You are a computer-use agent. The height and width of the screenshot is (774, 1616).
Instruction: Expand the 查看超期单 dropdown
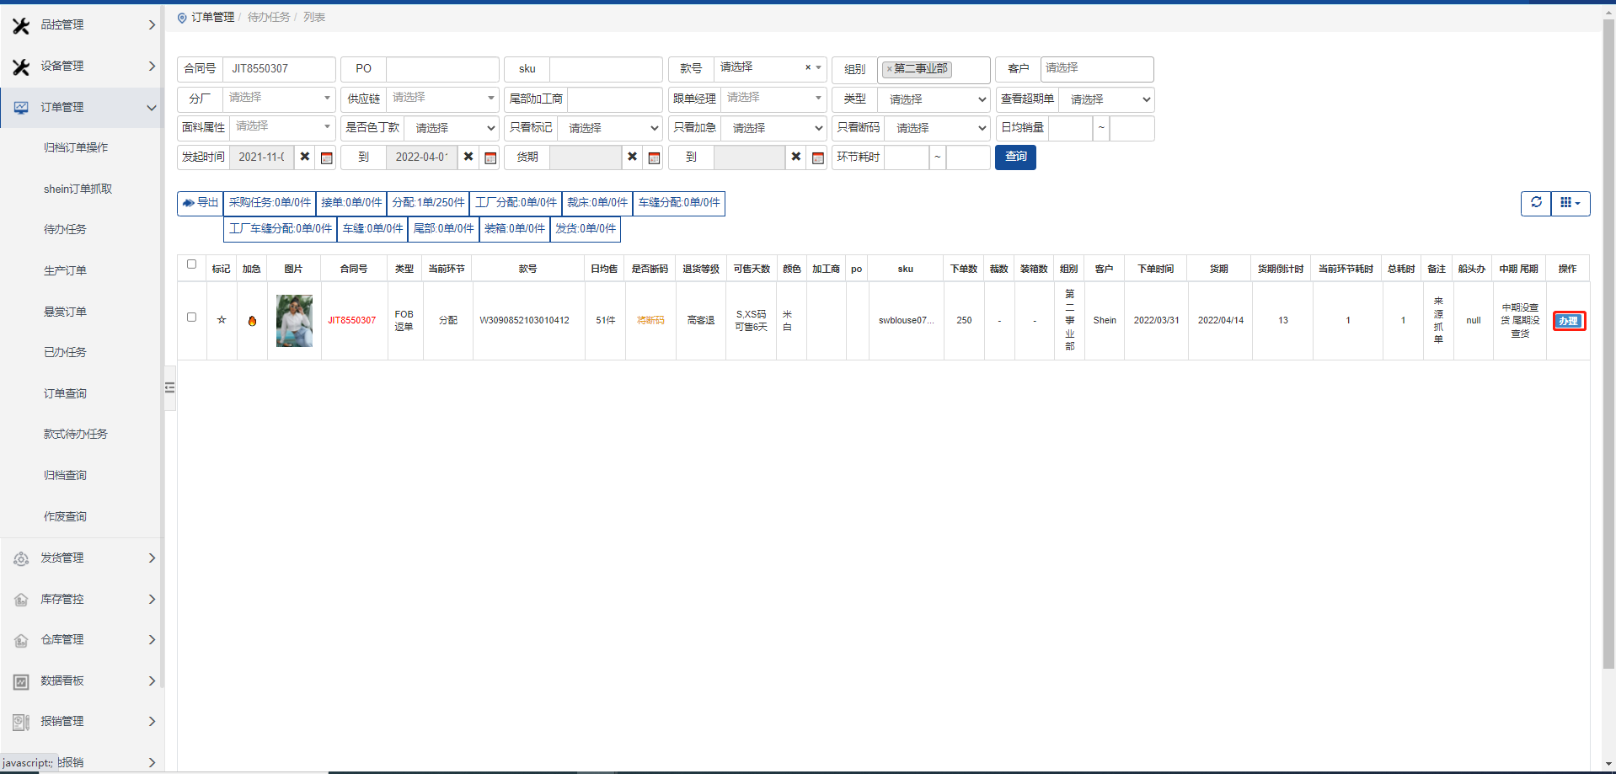click(x=1106, y=99)
